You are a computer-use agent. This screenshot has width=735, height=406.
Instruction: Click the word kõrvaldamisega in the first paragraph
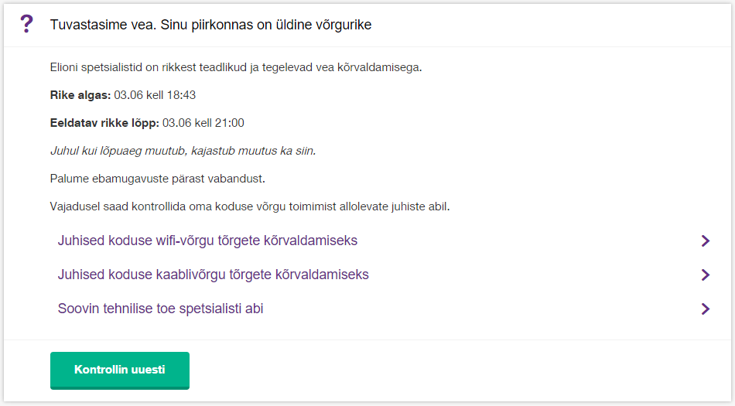pyautogui.click(x=379, y=67)
